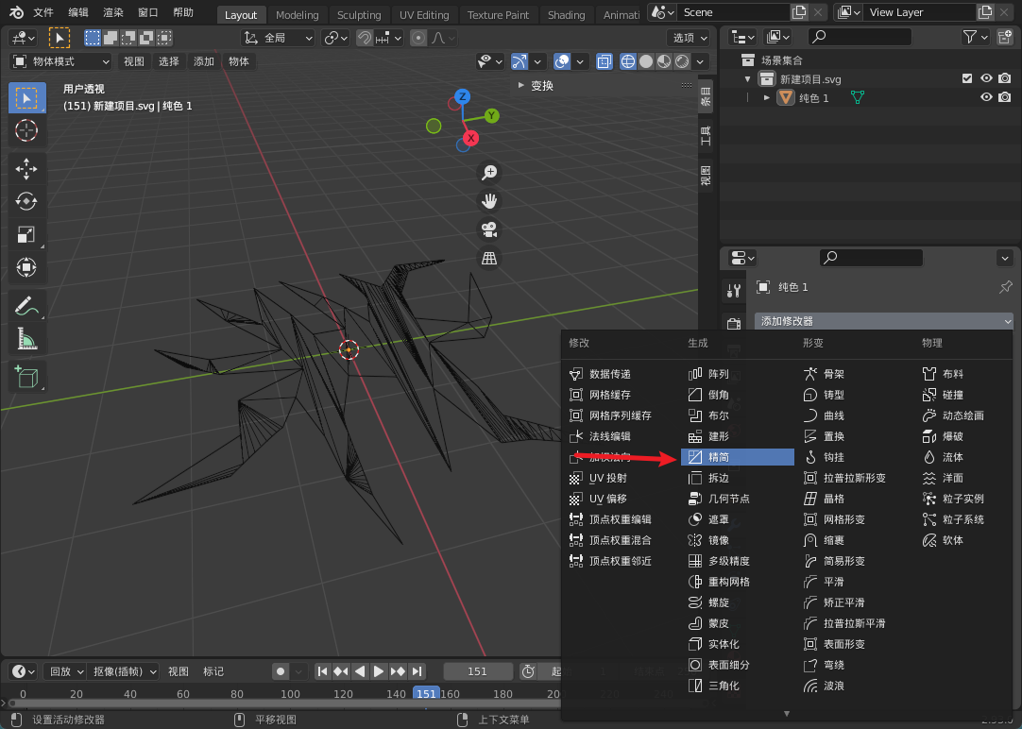Activate the 3D Cursor tool
Screen dimensions: 1022x729
[26, 130]
